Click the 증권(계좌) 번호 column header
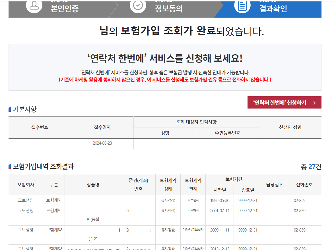336x250 pixels. [139, 185]
